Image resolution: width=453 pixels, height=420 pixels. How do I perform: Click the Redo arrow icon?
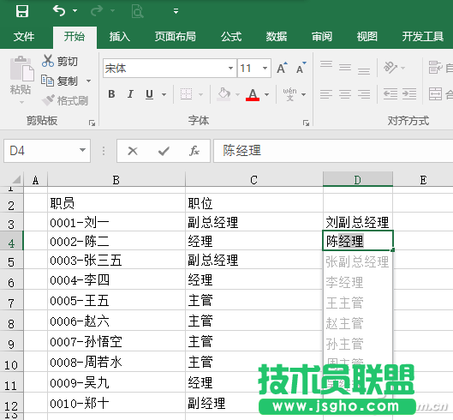97,11
